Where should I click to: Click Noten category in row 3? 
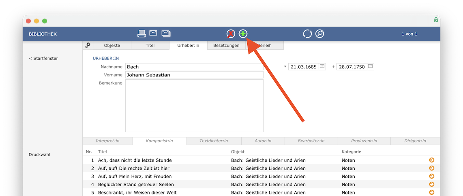click(348, 177)
